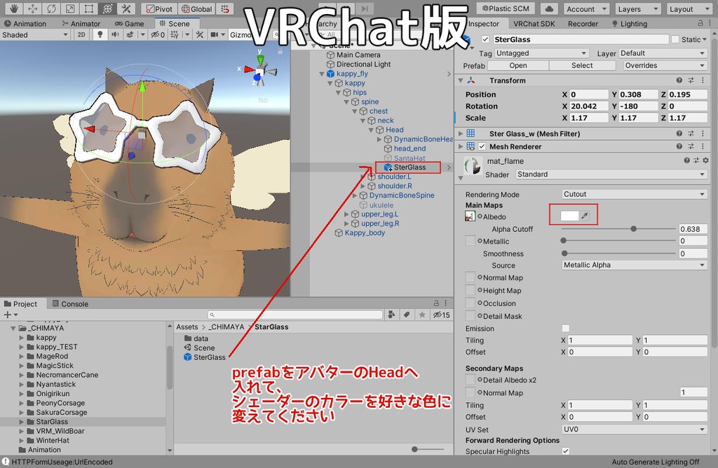Open the Layers dropdown
718x468 pixels.
[x=638, y=8]
